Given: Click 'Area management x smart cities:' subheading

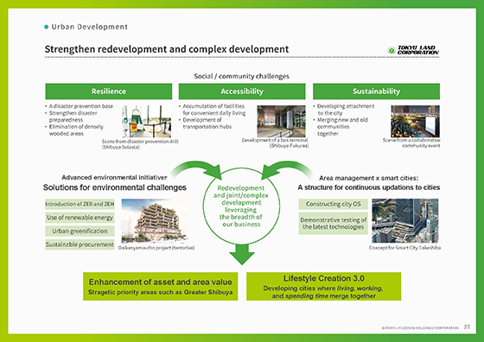Looking at the screenshot, I should pos(368,178).
